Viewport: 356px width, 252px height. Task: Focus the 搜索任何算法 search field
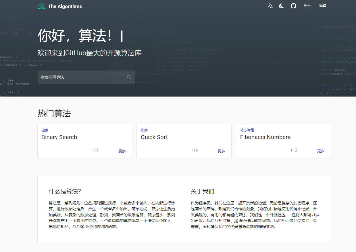coord(82,77)
